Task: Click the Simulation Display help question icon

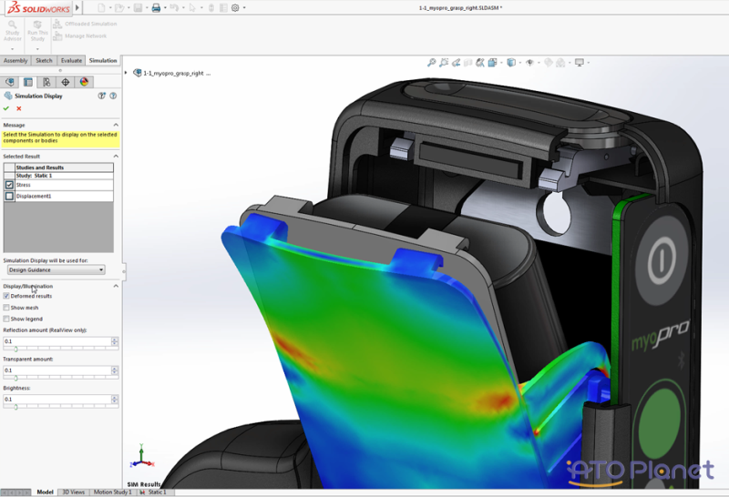Action: click(x=113, y=96)
